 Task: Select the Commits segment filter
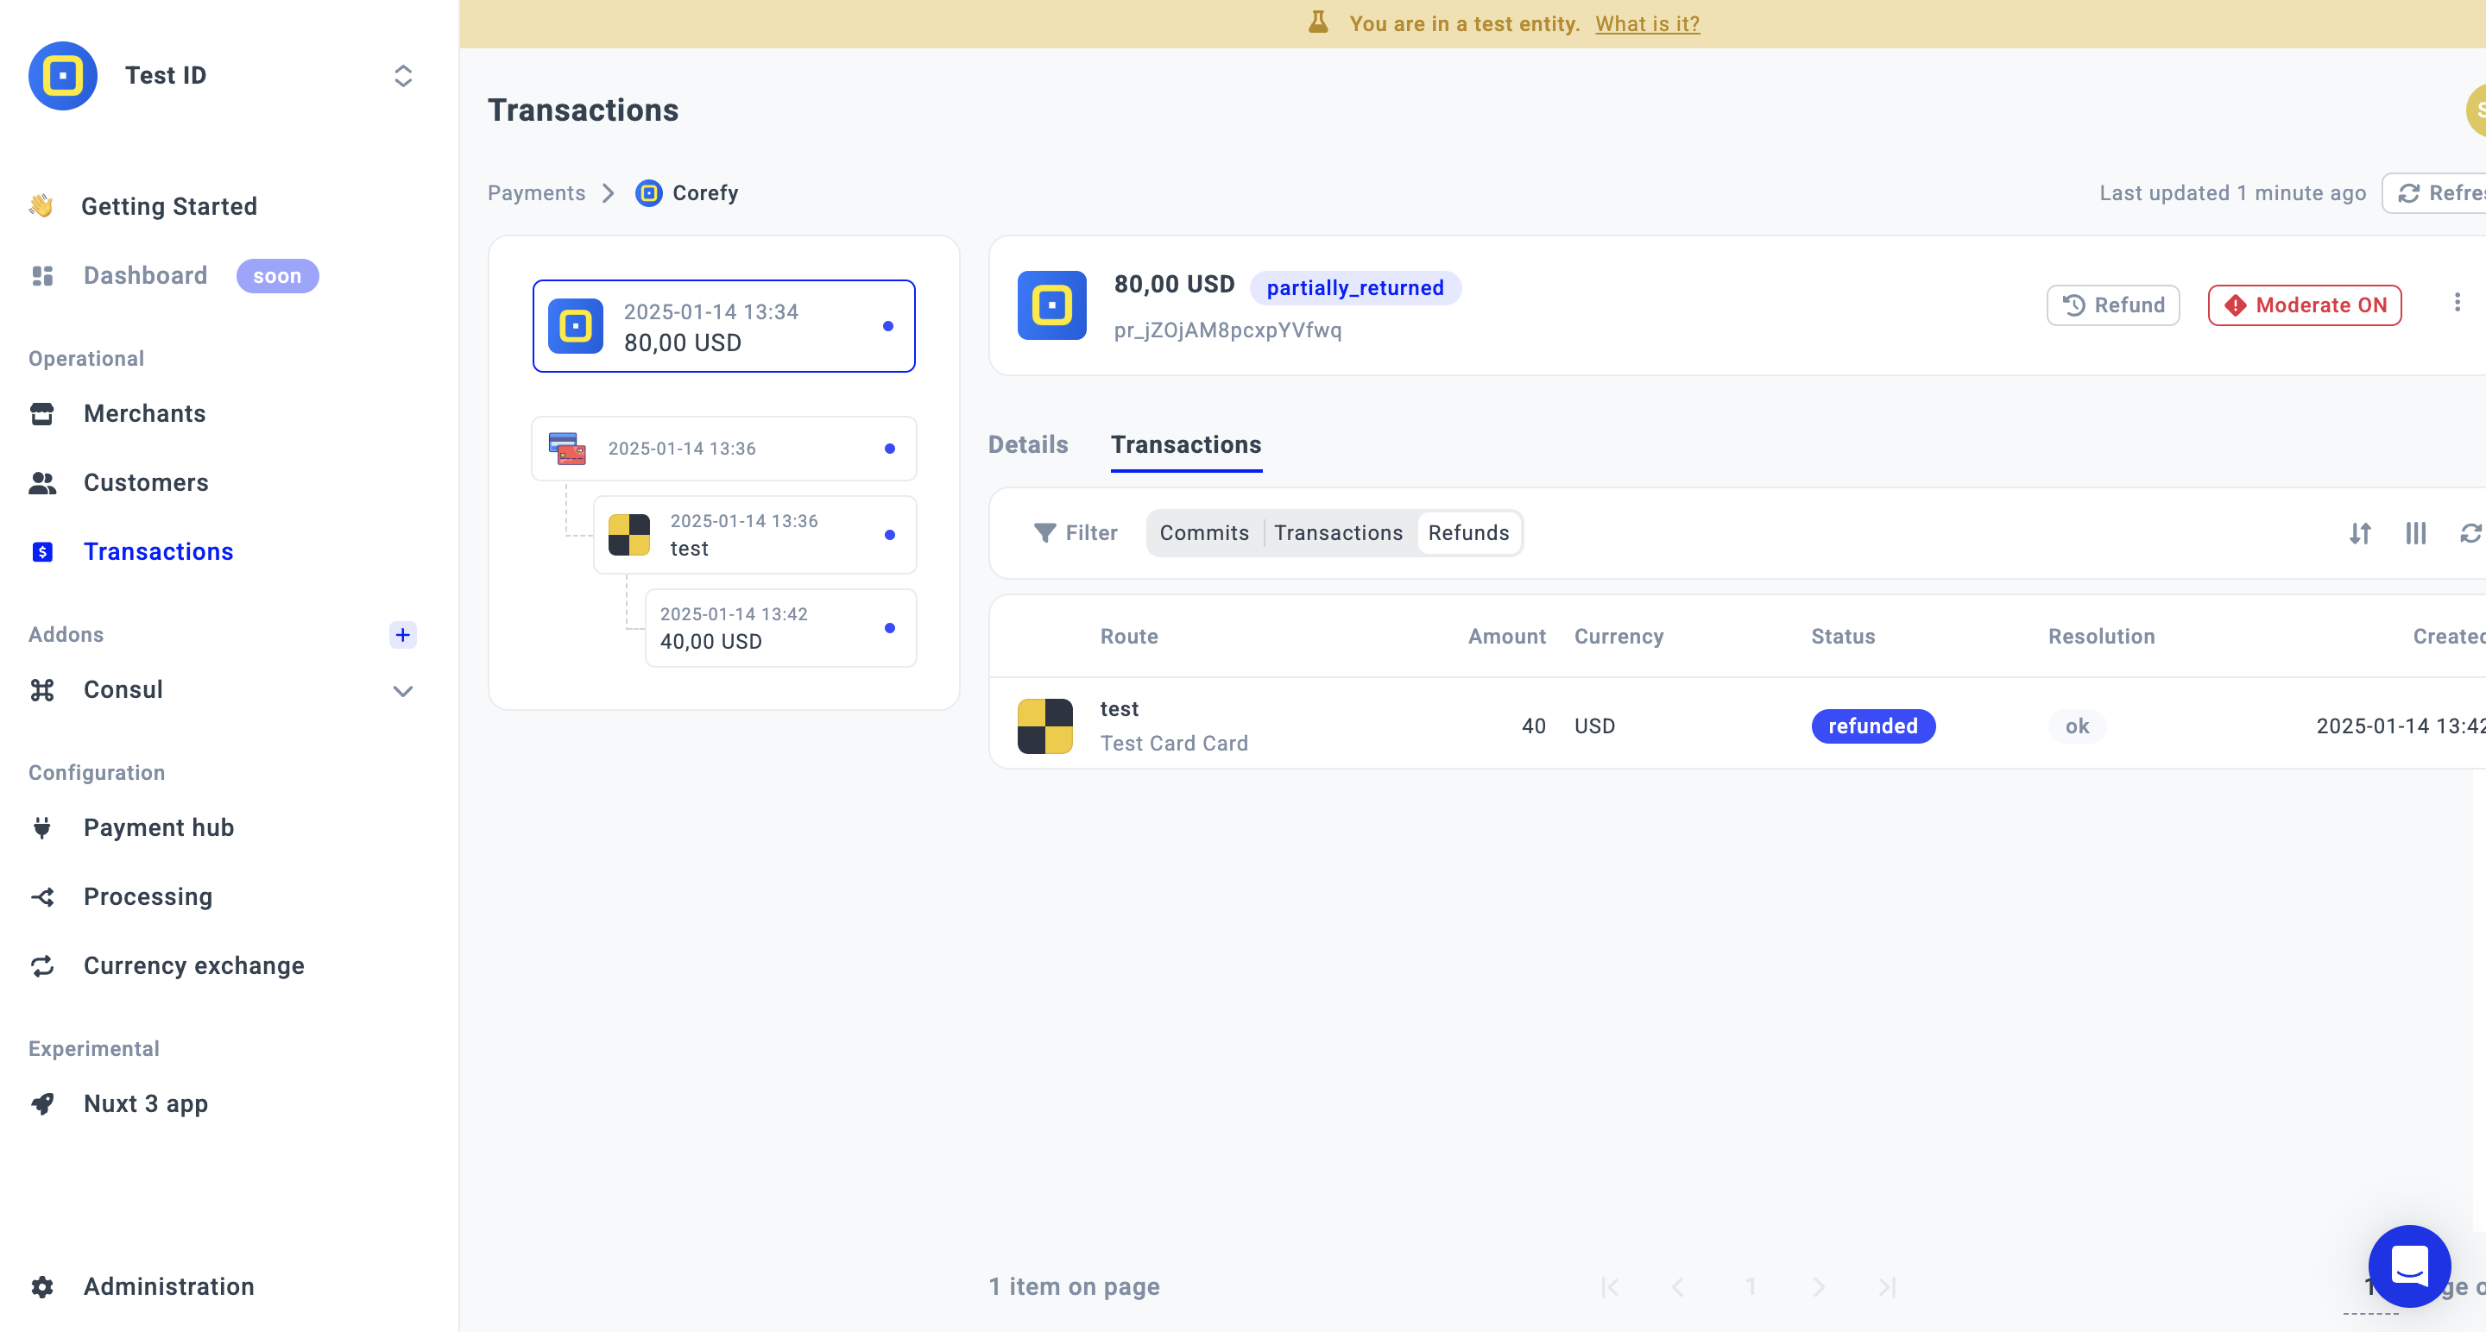point(1203,533)
